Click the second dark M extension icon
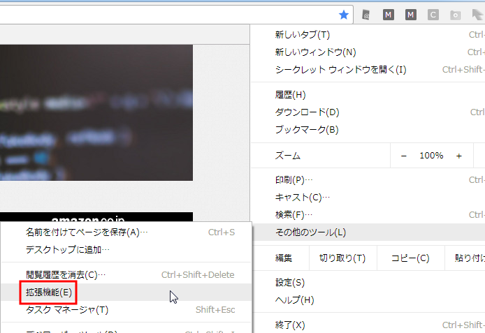Viewport: 485px width, 333px height. (411, 15)
